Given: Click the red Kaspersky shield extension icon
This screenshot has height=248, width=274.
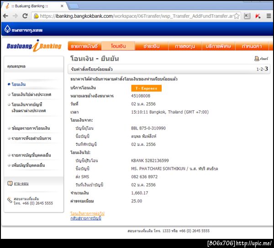Looking at the screenshot, I should click(x=258, y=16).
